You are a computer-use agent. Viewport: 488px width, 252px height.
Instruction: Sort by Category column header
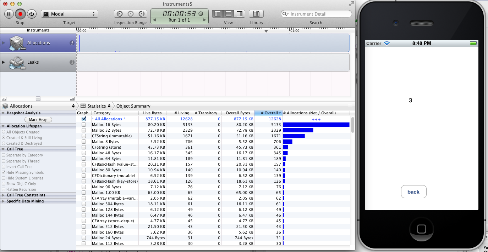coord(115,113)
